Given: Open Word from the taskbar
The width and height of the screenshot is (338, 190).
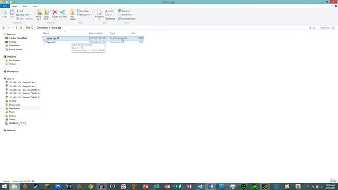Looking at the screenshot, I should coord(211,186).
